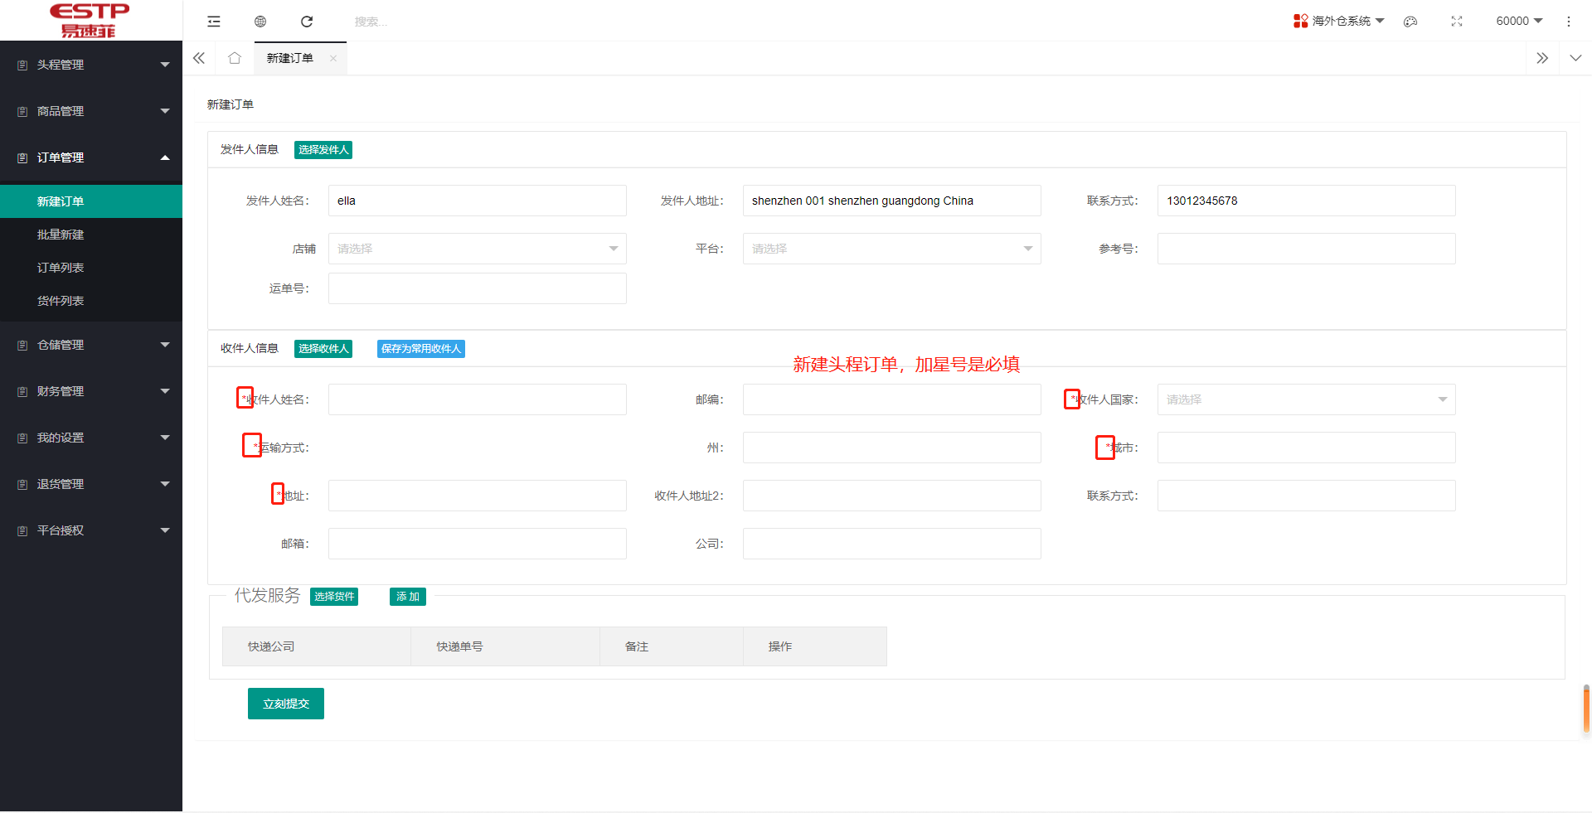This screenshot has height=813, width=1592.
Task: Click the home tab icon
Action: [235, 58]
